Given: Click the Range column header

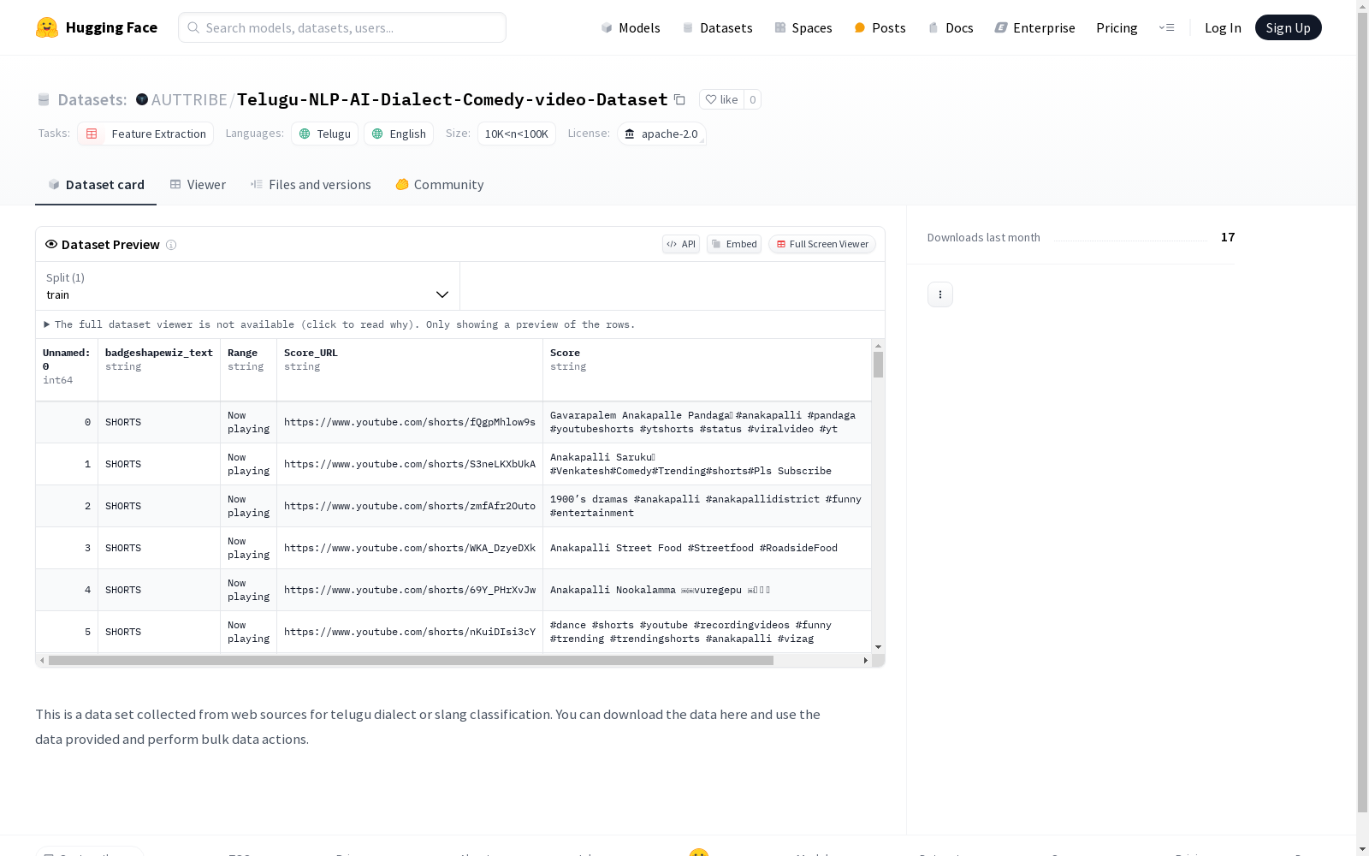Looking at the screenshot, I should [x=249, y=370].
